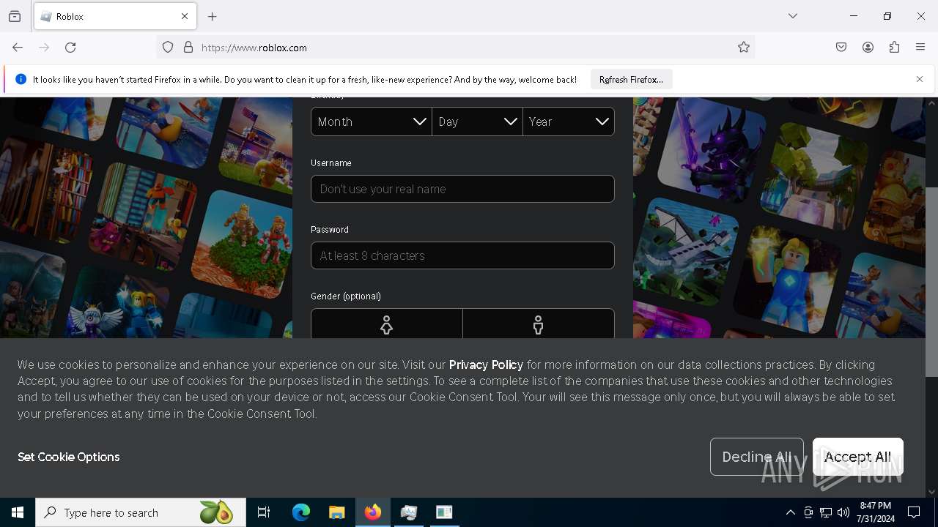Screen dimensions: 938x527
Task: Open the Month birthday dropdown
Action: click(x=371, y=122)
